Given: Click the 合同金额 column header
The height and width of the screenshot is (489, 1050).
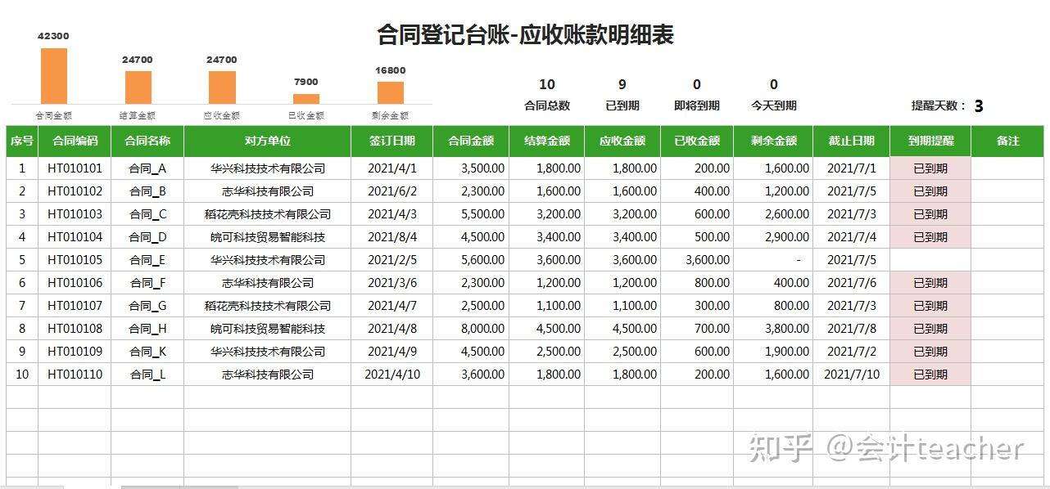Looking at the screenshot, I should click(471, 141).
